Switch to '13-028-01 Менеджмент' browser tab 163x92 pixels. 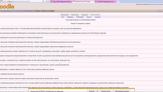point(105,2)
